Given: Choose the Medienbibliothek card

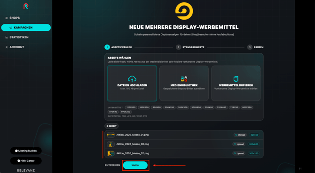Looking at the screenshot, I should coord(184,83).
